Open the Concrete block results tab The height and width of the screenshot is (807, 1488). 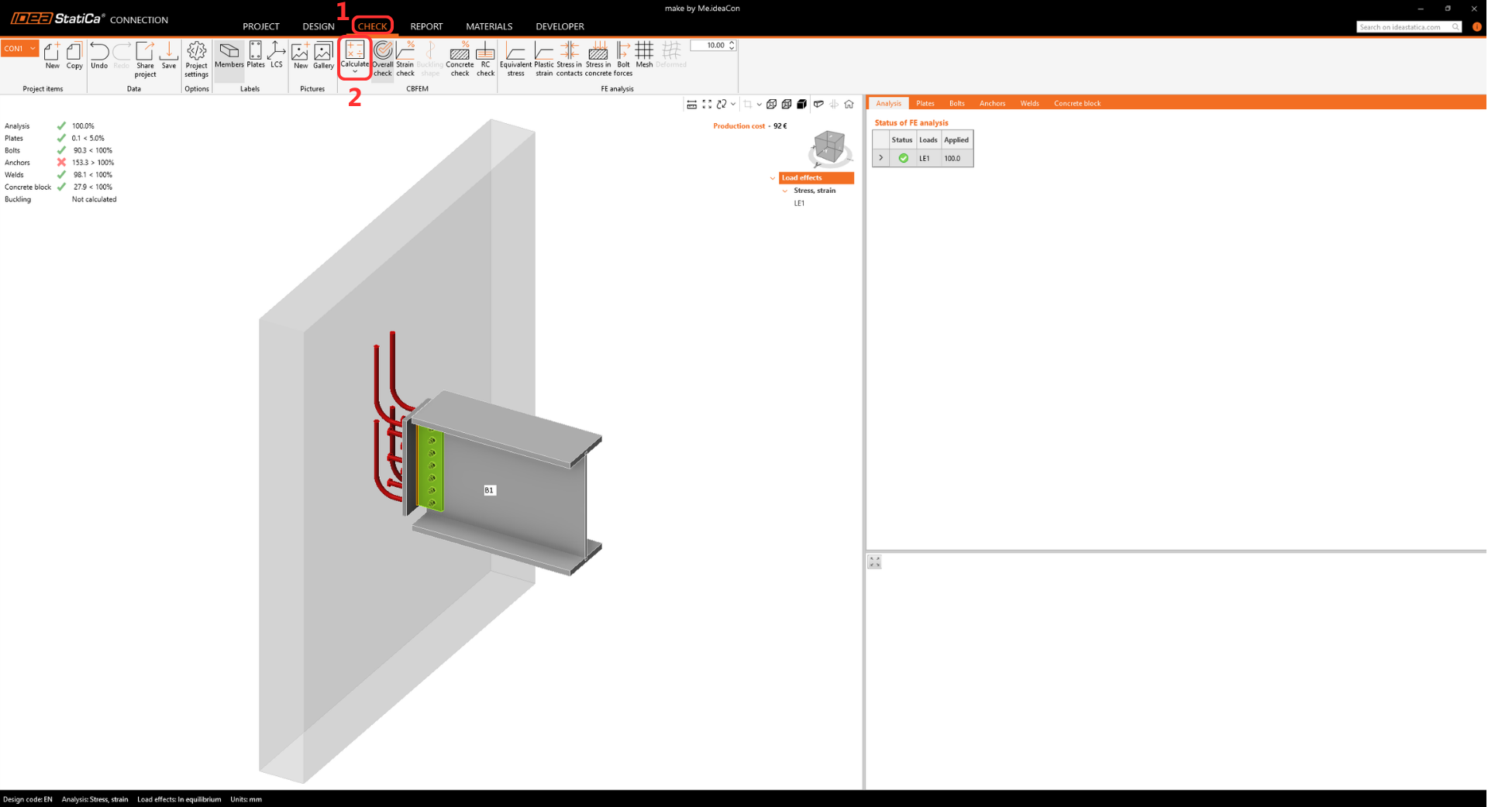pyautogui.click(x=1077, y=103)
